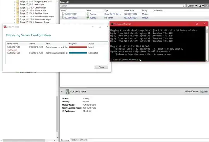Select the 'FLX-SOFS-V002' owner node cell
The image size is (209, 142).
click(x=131, y=14)
